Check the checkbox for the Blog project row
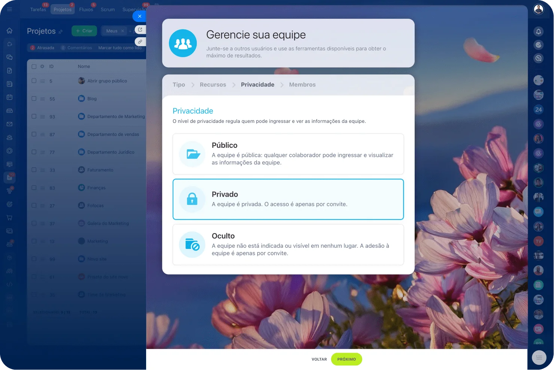554x370 pixels. pos(33,99)
